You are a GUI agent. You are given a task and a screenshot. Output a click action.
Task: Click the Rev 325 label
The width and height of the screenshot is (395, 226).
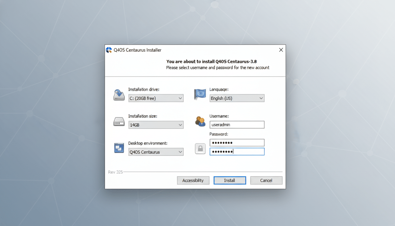coord(115,172)
